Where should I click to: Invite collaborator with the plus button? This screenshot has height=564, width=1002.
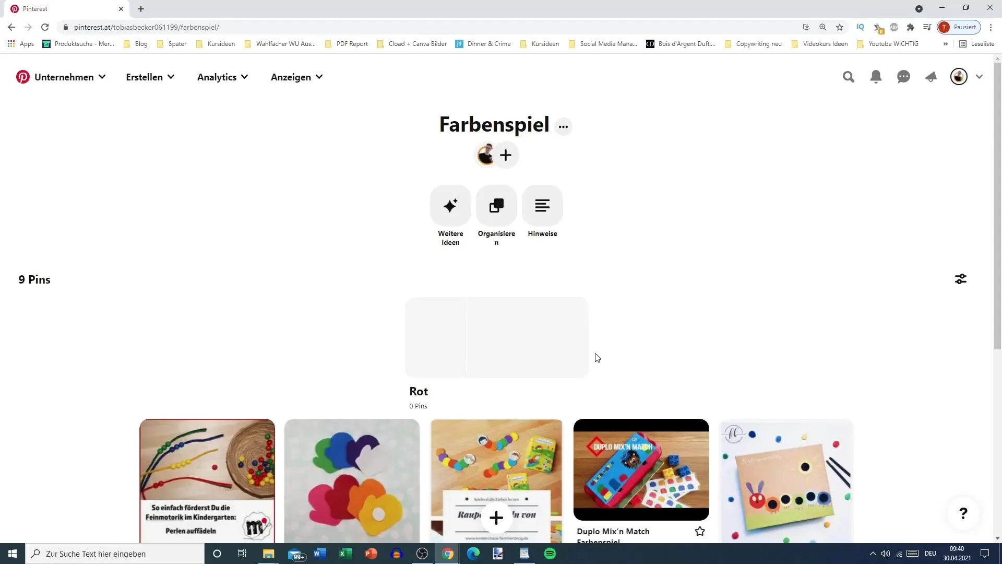506,155
